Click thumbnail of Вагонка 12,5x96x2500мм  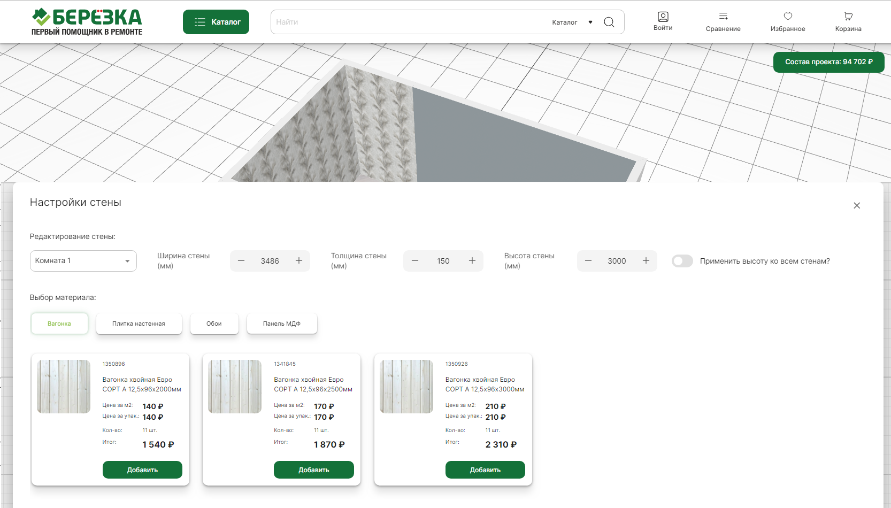pyautogui.click(x=235, y=387)
